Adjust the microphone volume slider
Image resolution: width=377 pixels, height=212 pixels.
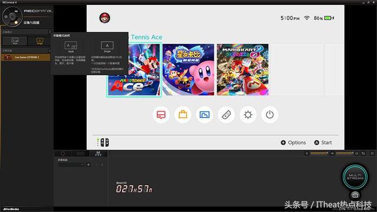pyautogui.click(x=319, y=153)
